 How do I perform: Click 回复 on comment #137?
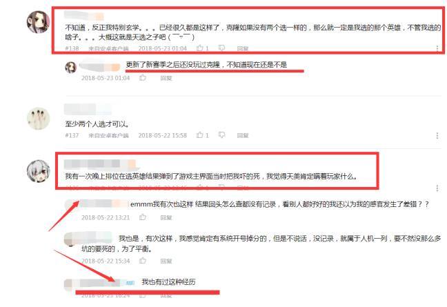(x=243, y=135)
